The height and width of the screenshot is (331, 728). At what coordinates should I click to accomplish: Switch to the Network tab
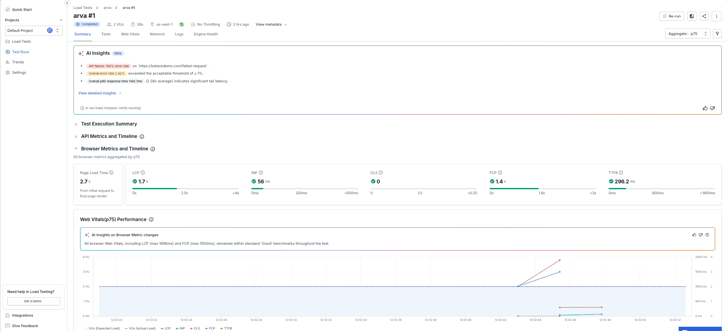coord(157,34)
